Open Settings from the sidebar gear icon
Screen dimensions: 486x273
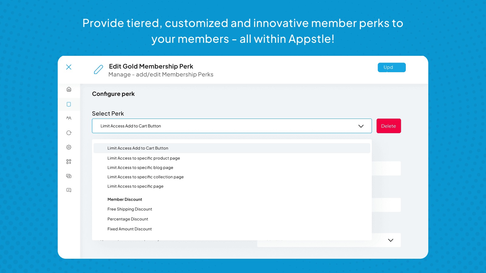[69, 147]
